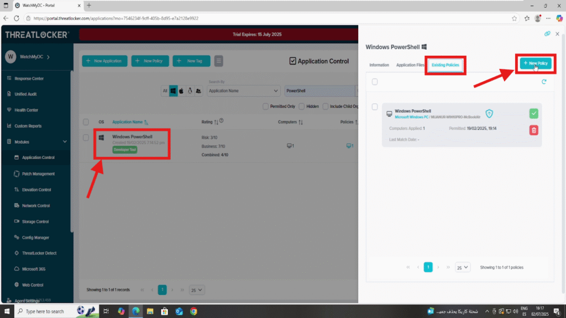
Task: Click the green checkmark policy status button
Action: (534, 114)
